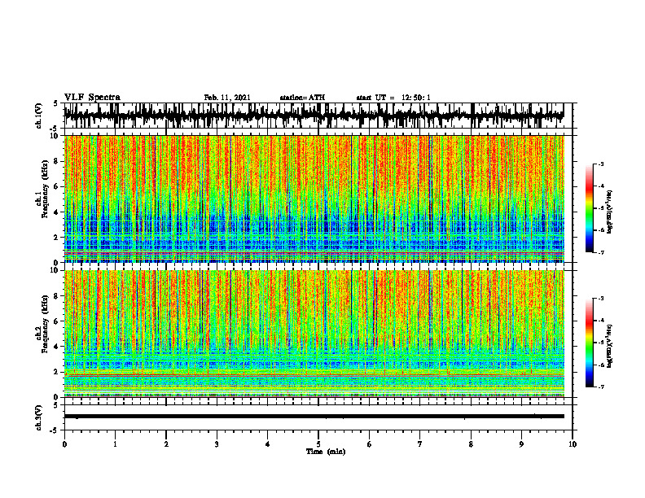Click the time axis tick label "5"

(x=318, y=444)
